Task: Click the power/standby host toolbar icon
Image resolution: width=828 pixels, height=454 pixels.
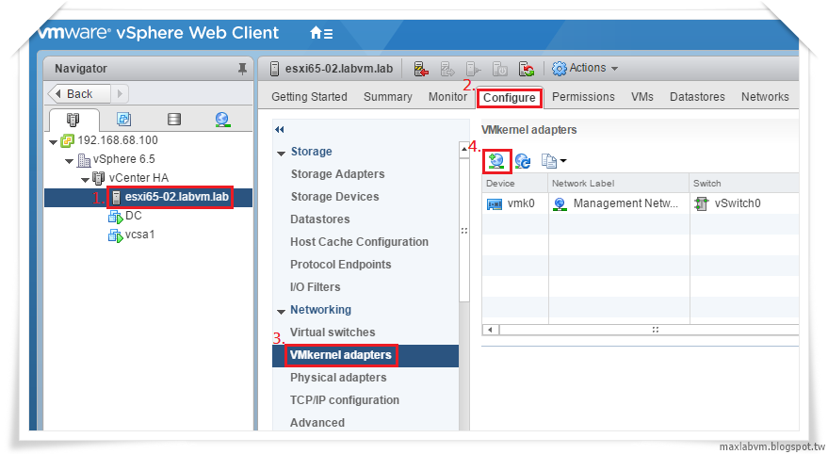Action: (499, 69)
